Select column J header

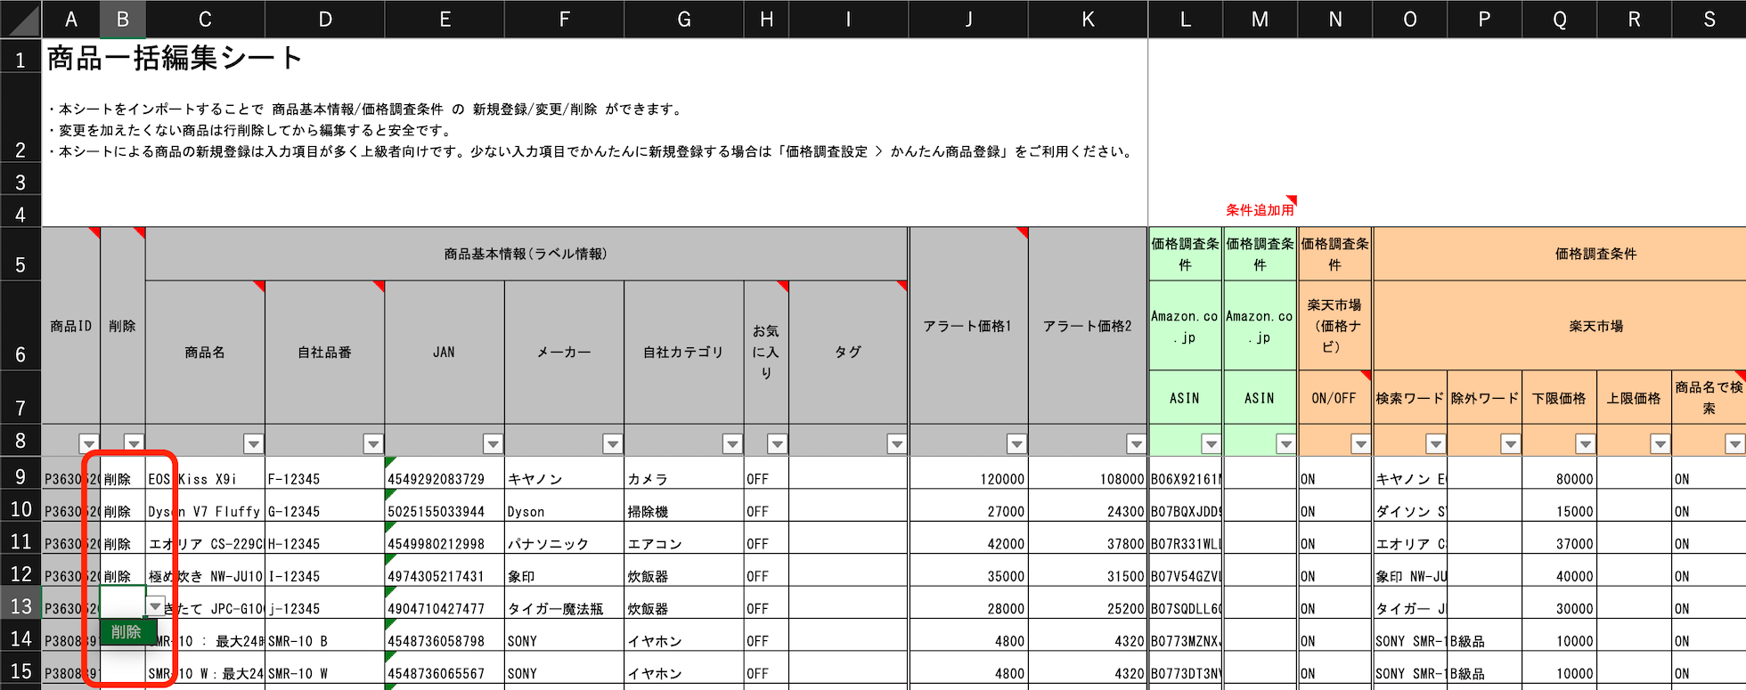pyautogui.click(x=968, y=20)
